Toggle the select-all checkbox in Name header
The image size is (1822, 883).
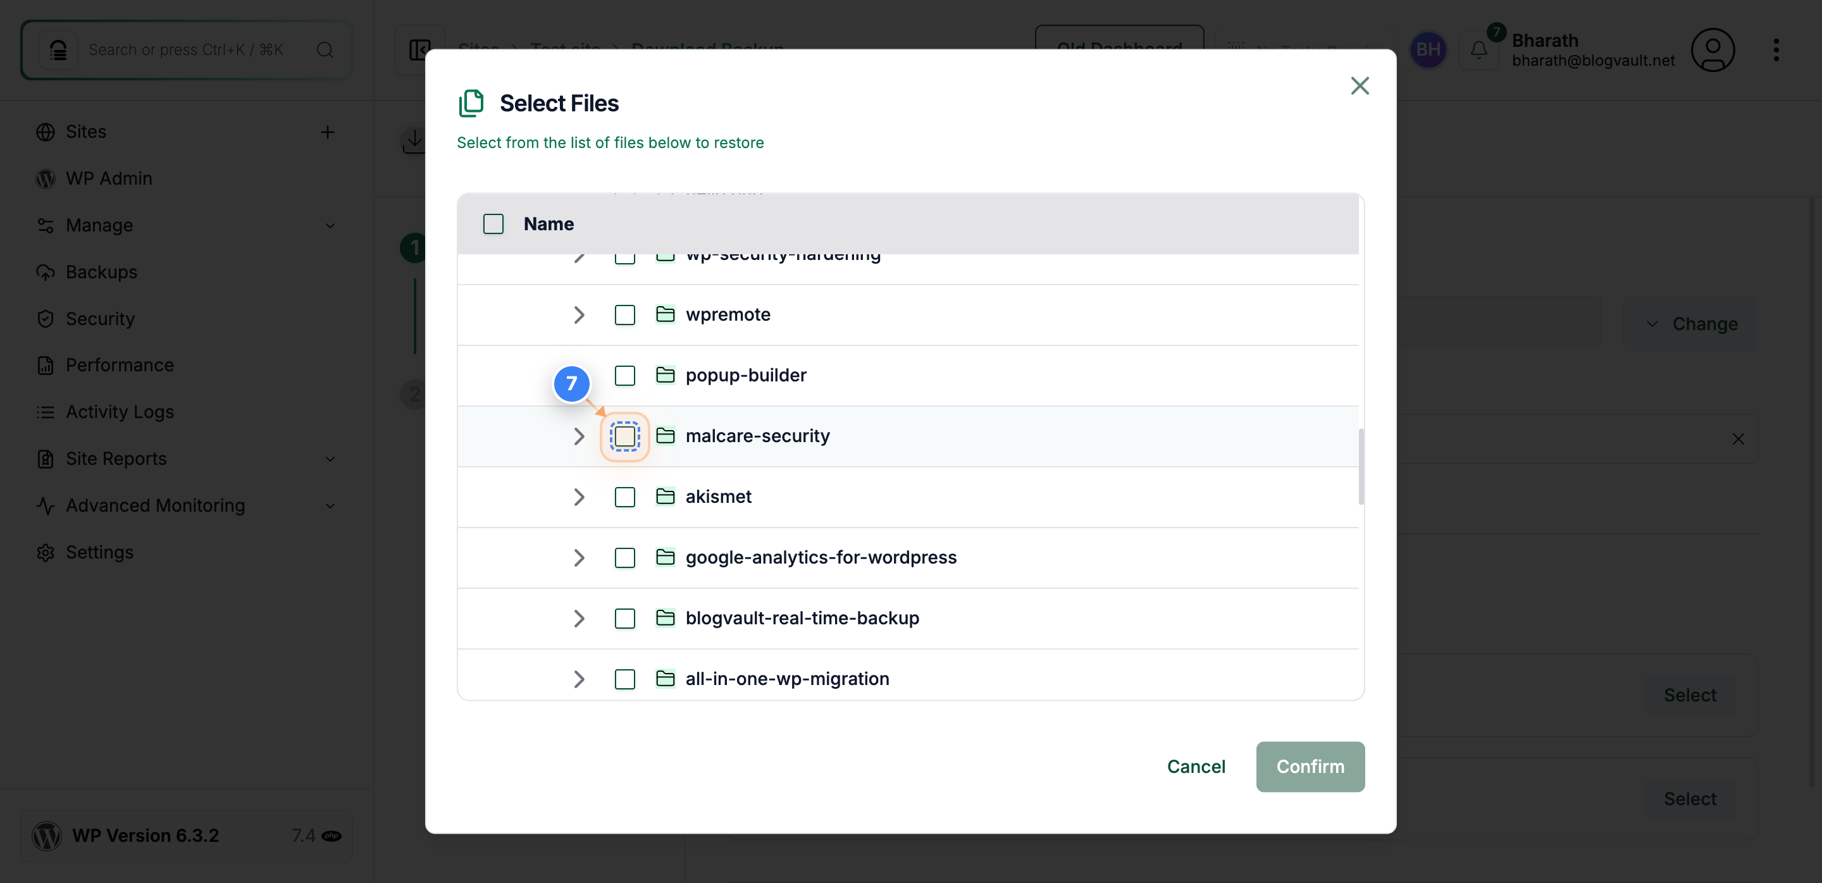pos(493,223)
